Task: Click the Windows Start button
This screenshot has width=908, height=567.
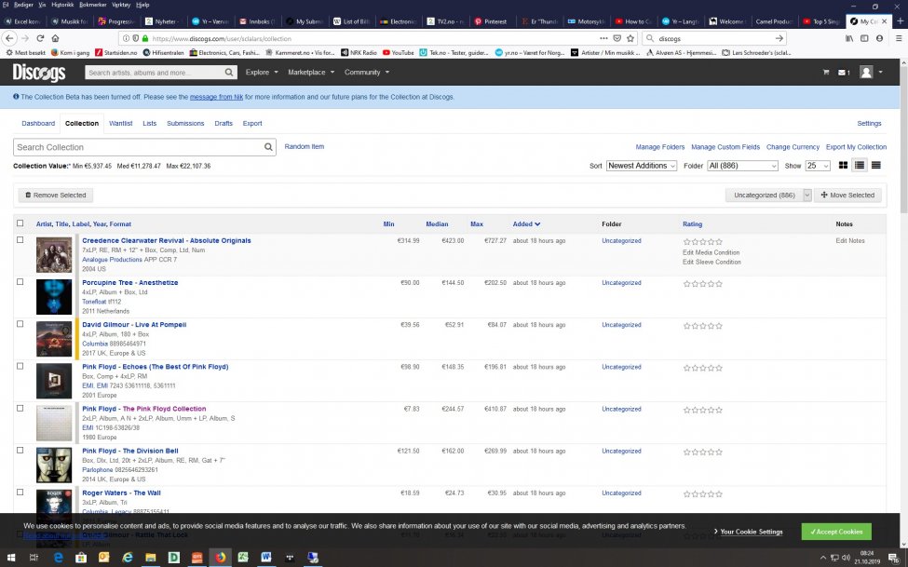Action: [10, 558]
